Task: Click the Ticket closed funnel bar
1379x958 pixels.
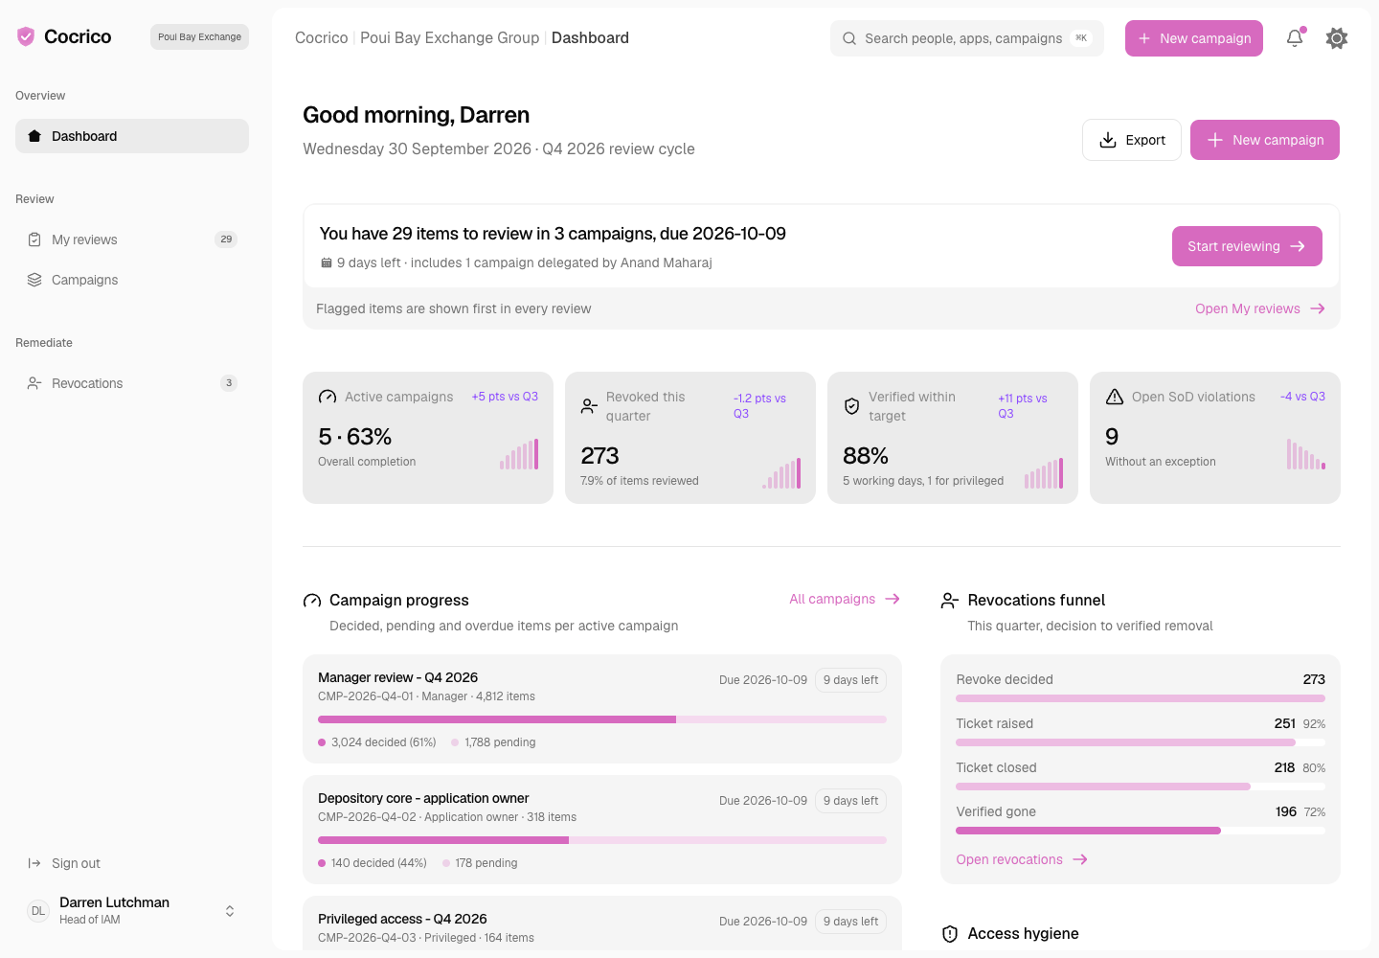Action: (x=1141, y=787)
